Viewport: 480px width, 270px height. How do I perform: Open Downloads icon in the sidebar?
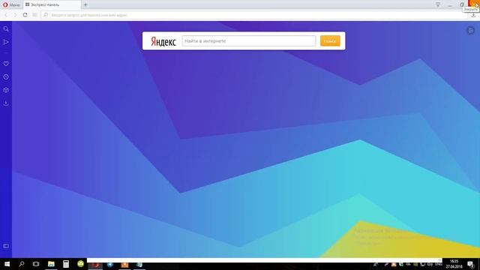click(6, 103)
